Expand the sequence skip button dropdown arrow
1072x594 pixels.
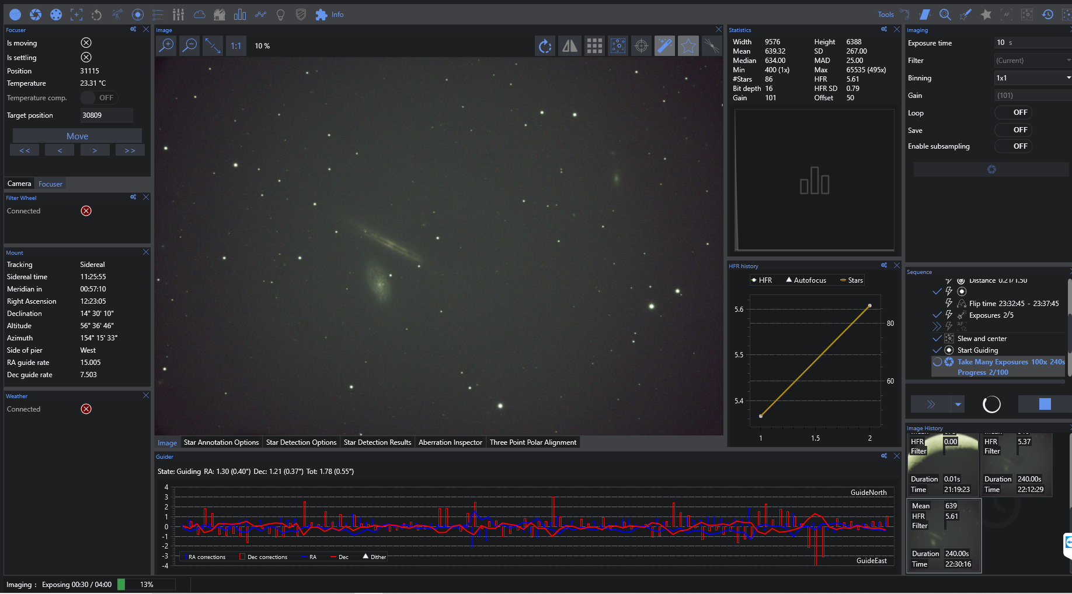tap(958, 404)
